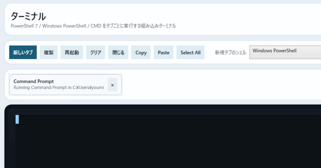
Task: Duplicate the tab with 複製 button
Action: 49,52
